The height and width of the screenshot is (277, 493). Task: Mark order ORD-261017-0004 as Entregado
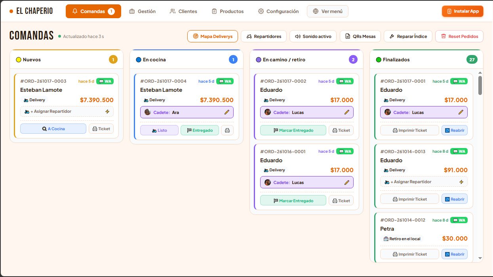[x=200, y=130]
